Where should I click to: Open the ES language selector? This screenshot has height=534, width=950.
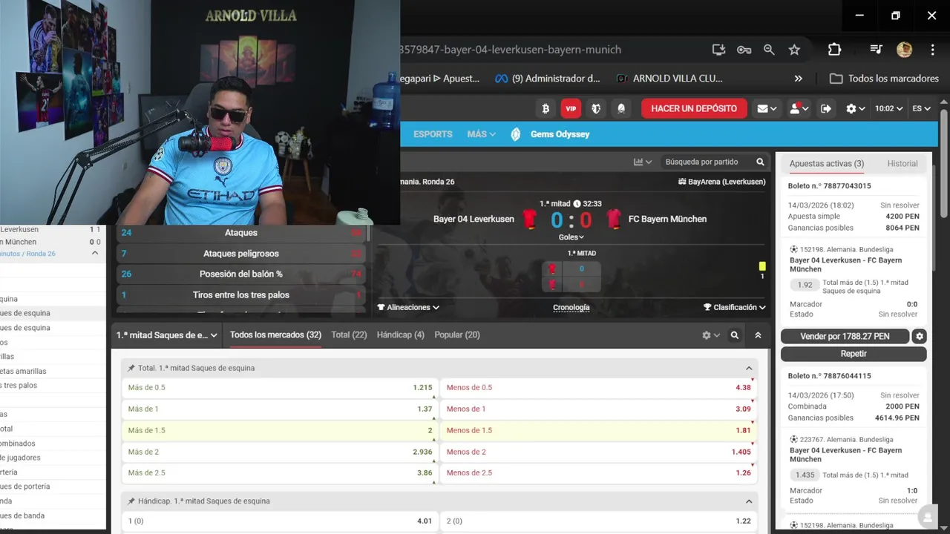[x=921, y=108]
